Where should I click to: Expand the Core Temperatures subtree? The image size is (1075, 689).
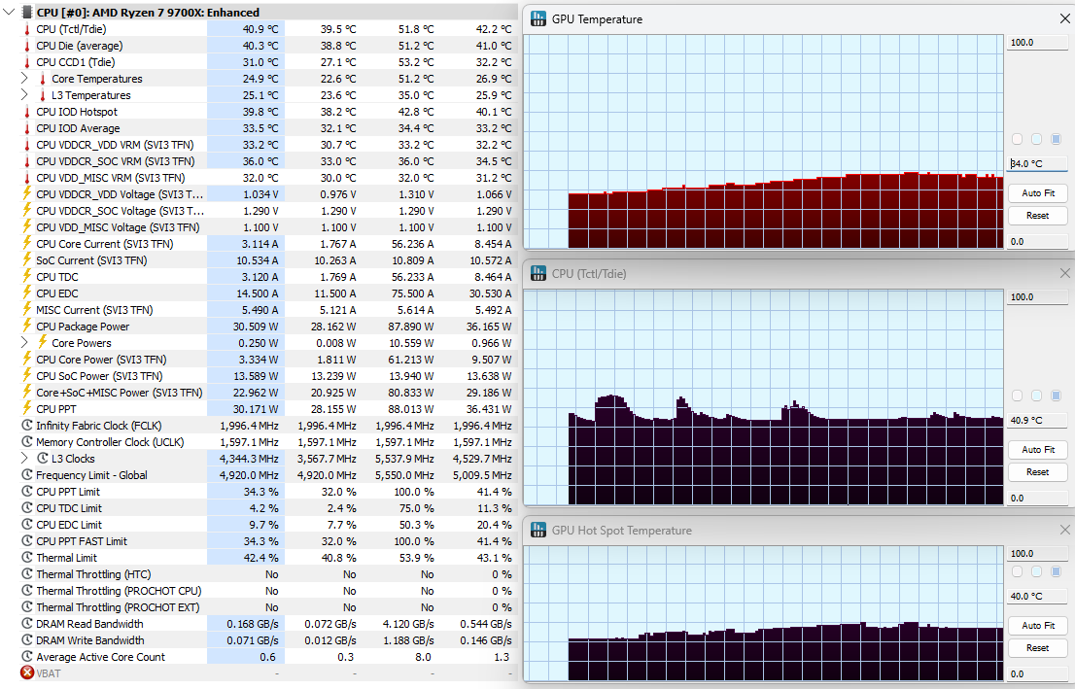(24, 78)
